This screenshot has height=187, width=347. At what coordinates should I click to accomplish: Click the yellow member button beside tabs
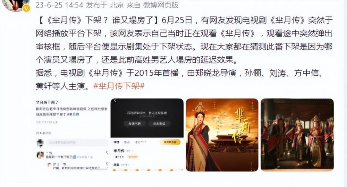[170, 142]
